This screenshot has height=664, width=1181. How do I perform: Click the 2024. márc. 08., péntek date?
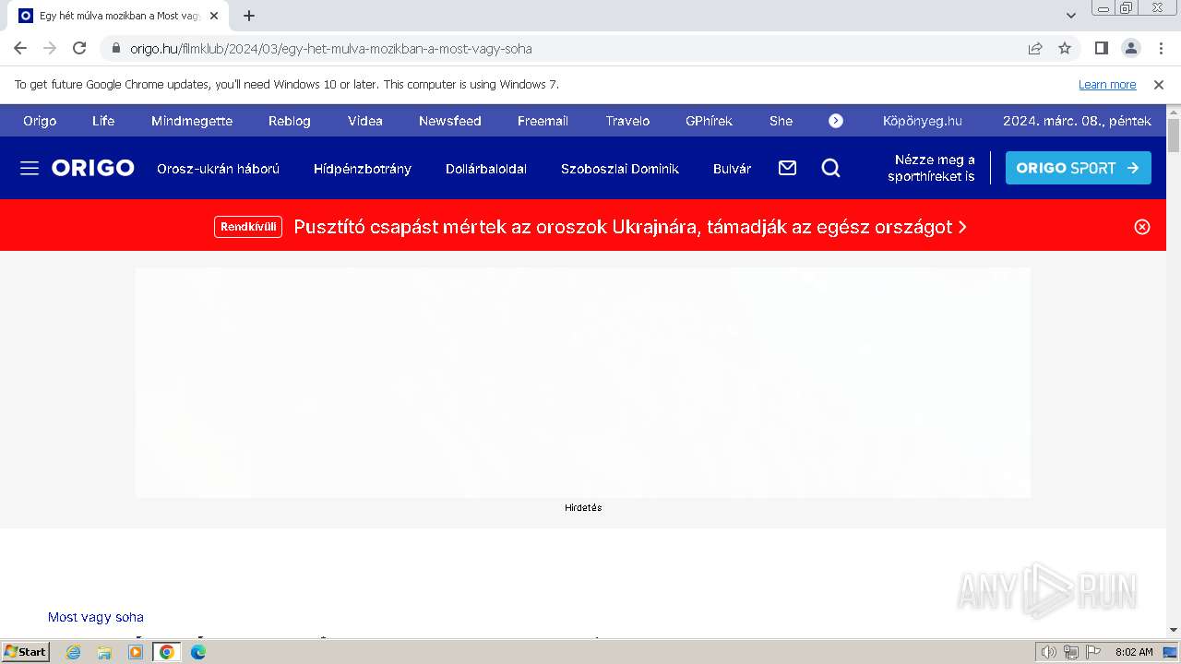tap(1077, 121)
